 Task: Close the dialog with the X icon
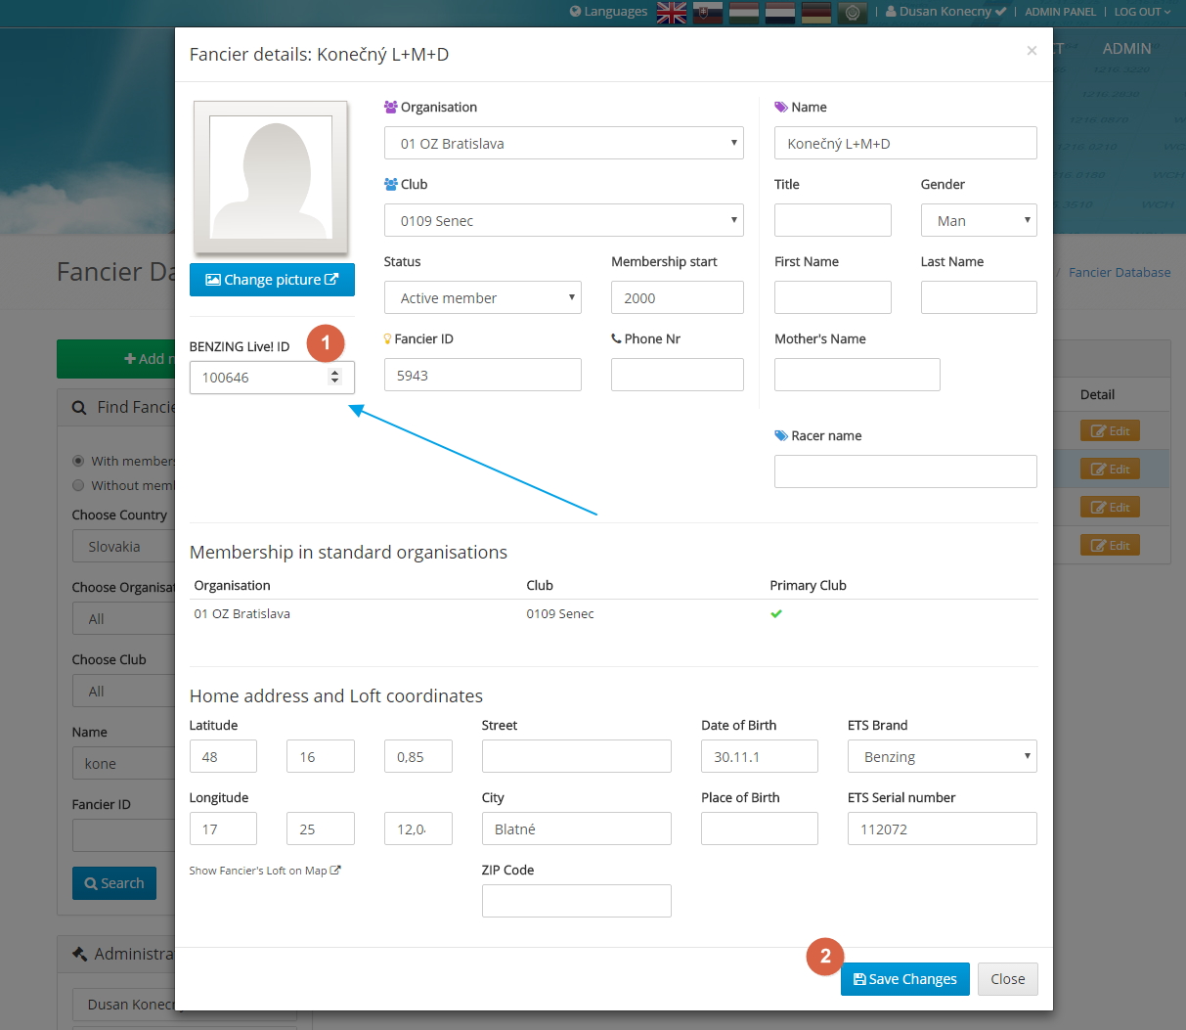tap(1032, 51)
